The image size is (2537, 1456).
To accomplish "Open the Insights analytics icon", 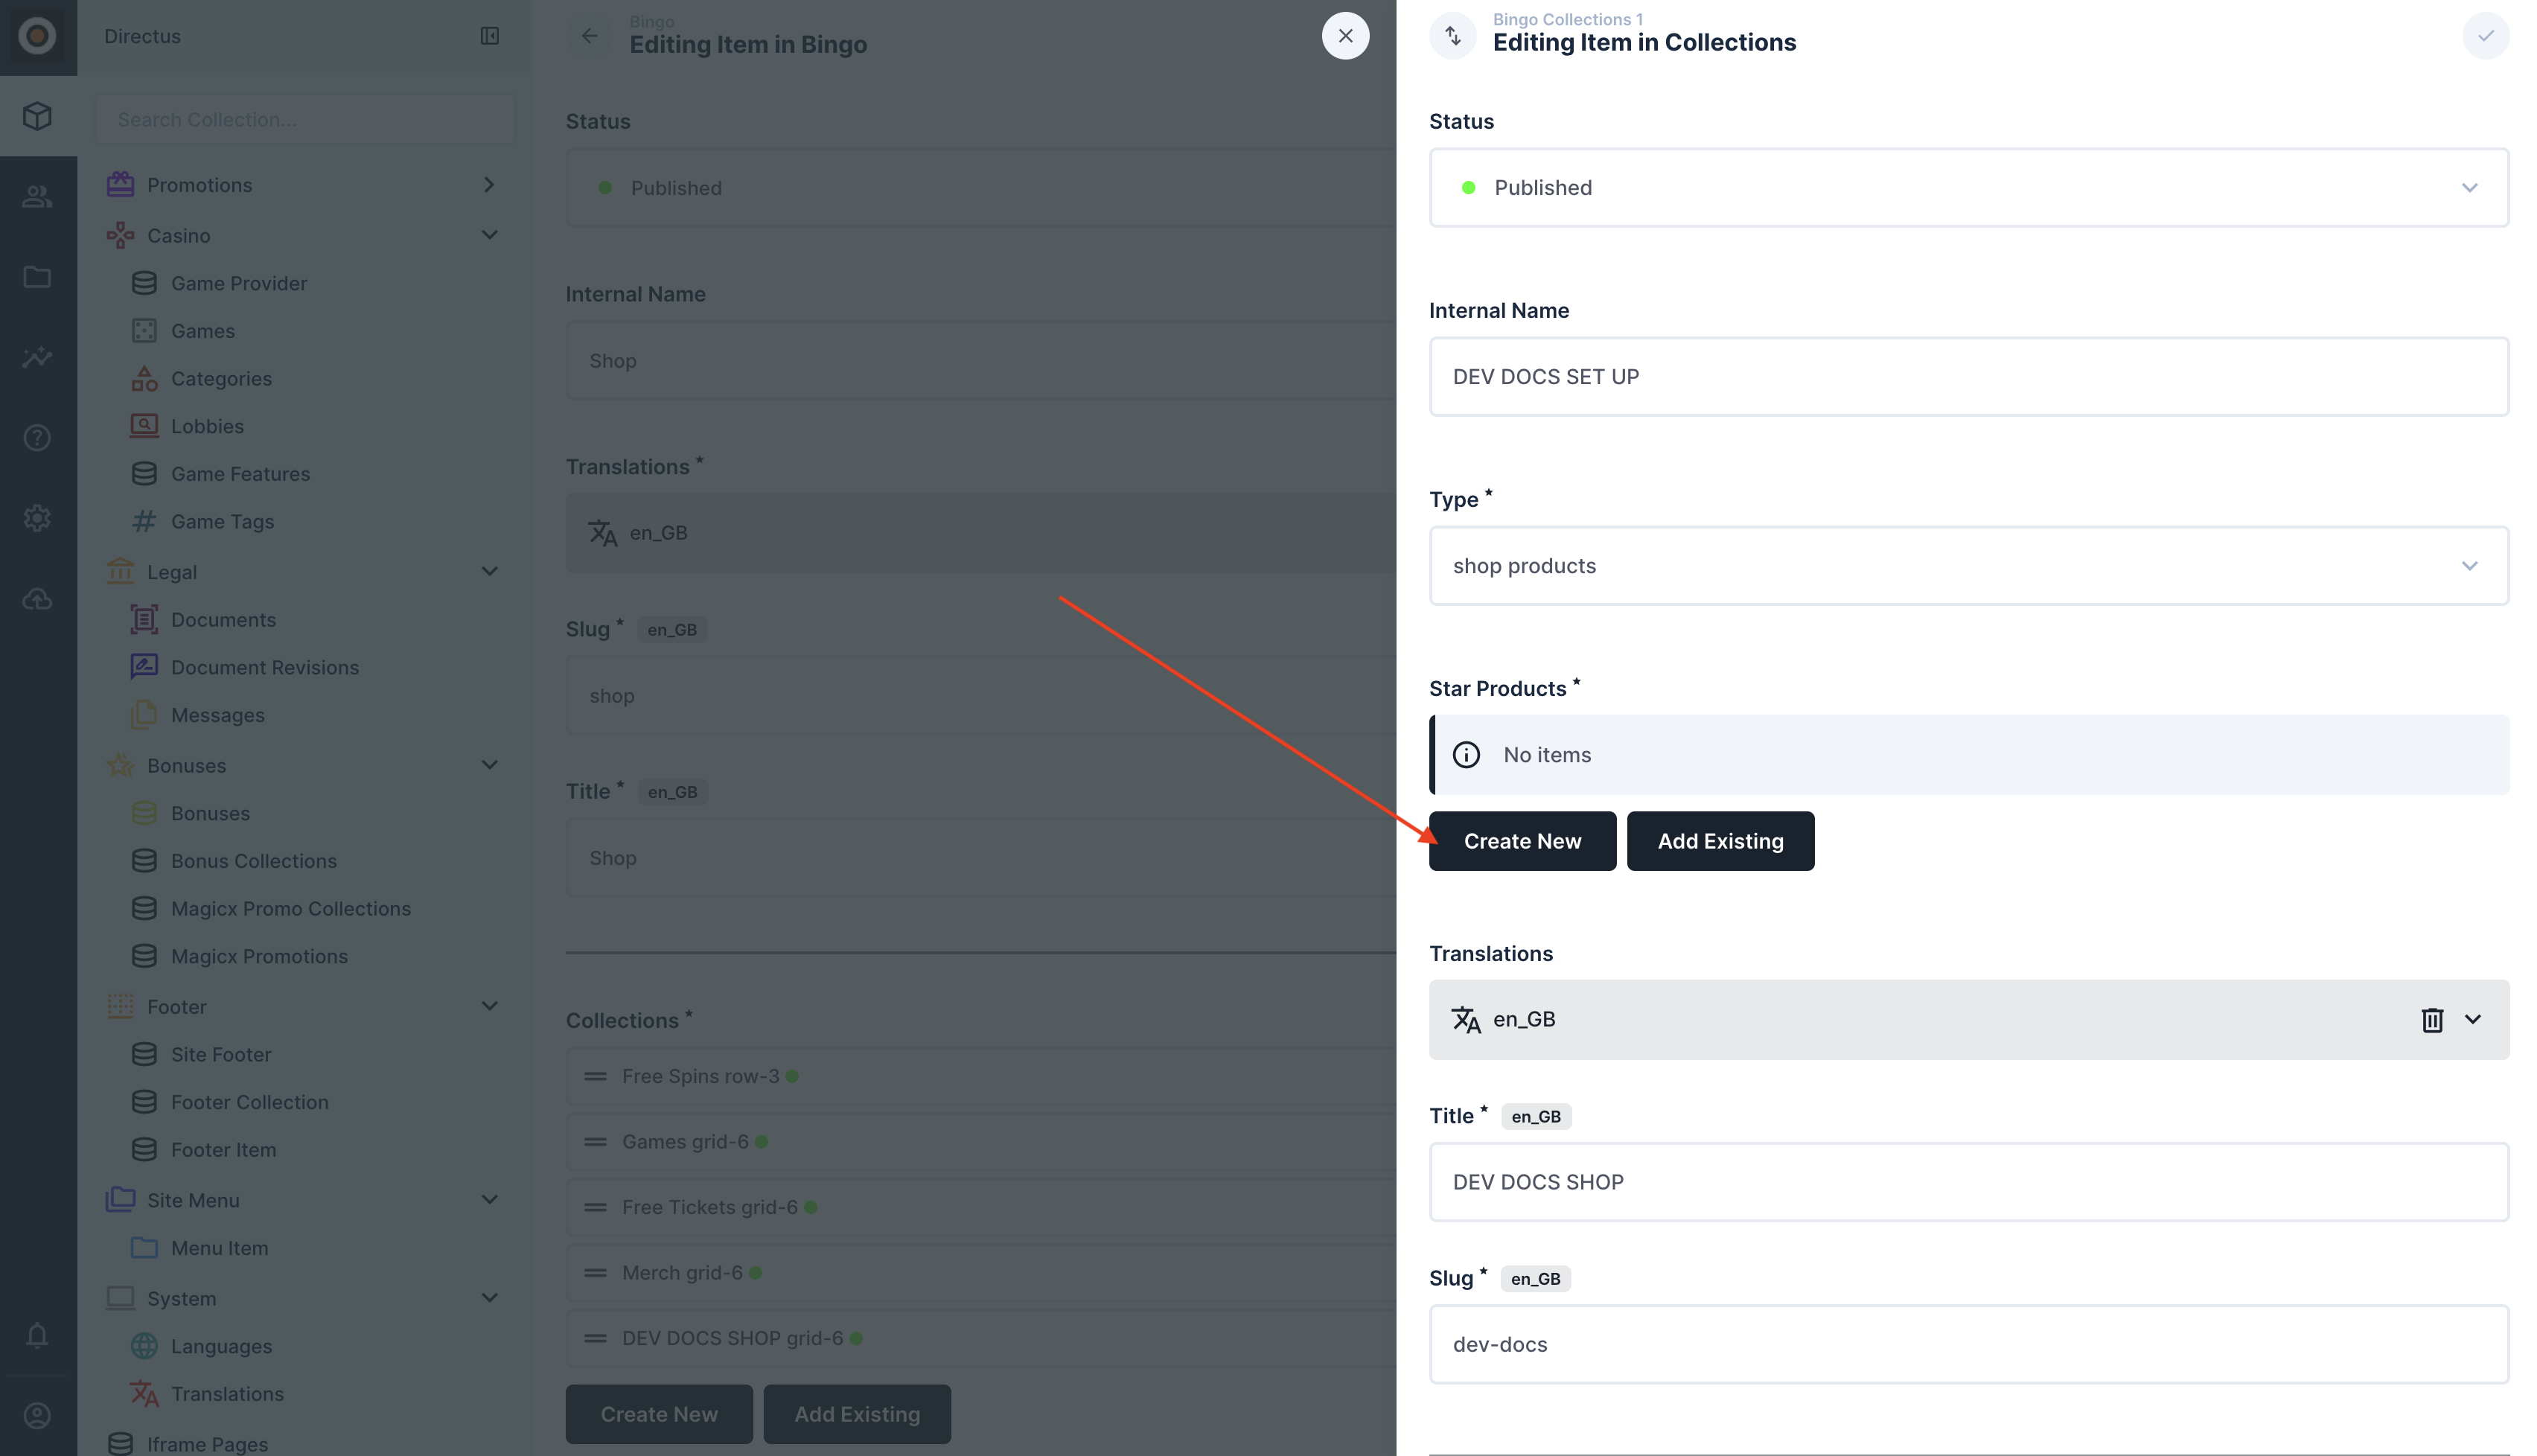I will 37,357.
